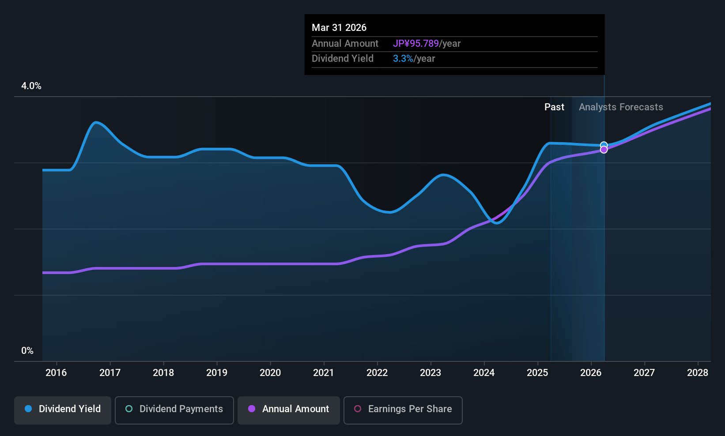Click the 2028 x-axis label
The height and width of the screenshot is (436, 725).
[x=698, y=373]
